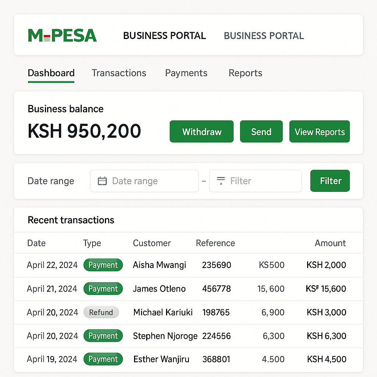Open the Date range picker field
Viewport: 377px width, 377px height.
pyautogui.click(x=144, y=181)
